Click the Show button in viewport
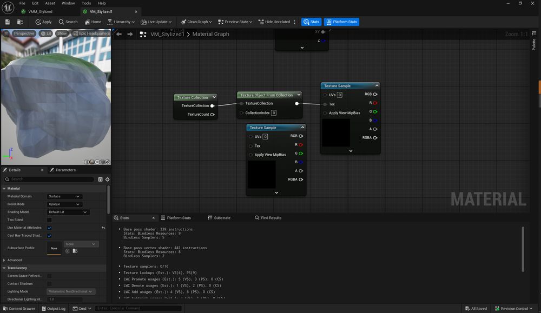 pyautogui.click(x=62, y=34)
